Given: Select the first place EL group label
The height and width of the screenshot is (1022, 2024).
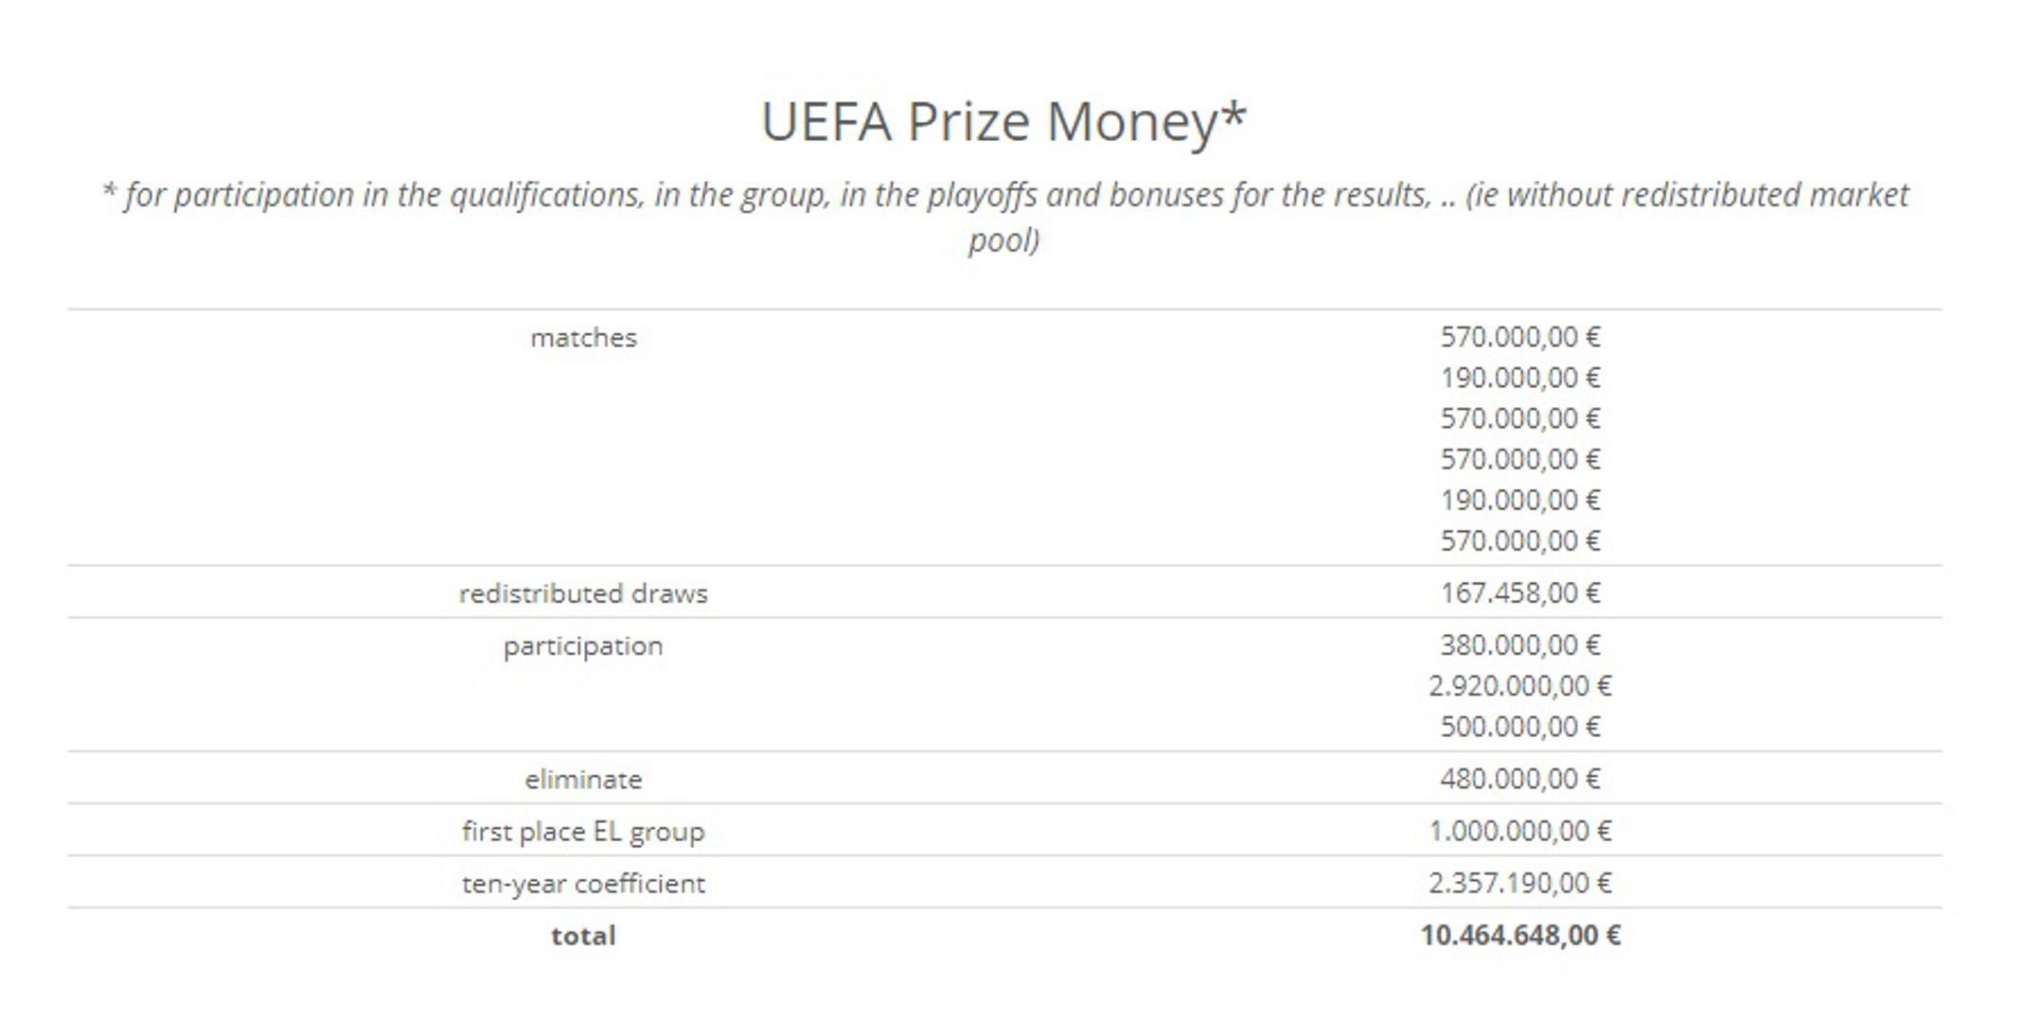Looking at the screenshot, I should tap(583, 832).
